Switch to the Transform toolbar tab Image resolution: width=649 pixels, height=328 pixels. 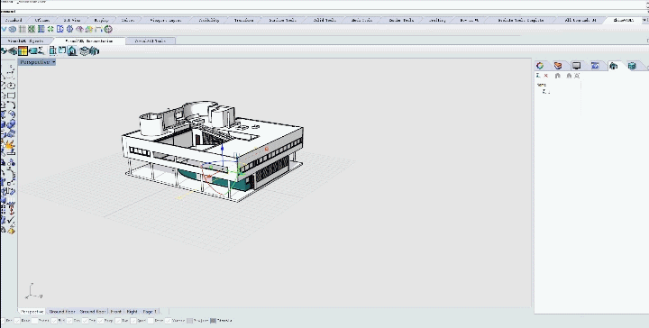click(243, 20)
